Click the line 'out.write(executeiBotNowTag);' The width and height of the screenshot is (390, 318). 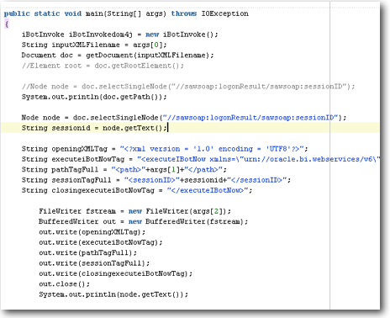pos(101,242)
